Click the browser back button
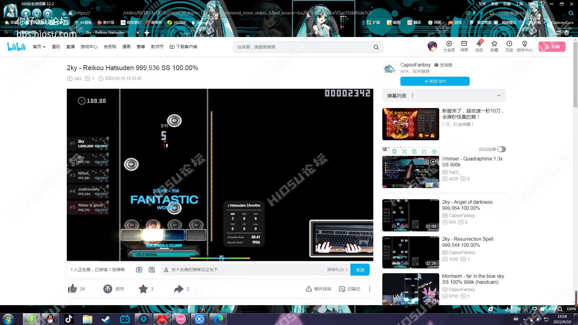578x325 pixels. [x=26, y=13]
